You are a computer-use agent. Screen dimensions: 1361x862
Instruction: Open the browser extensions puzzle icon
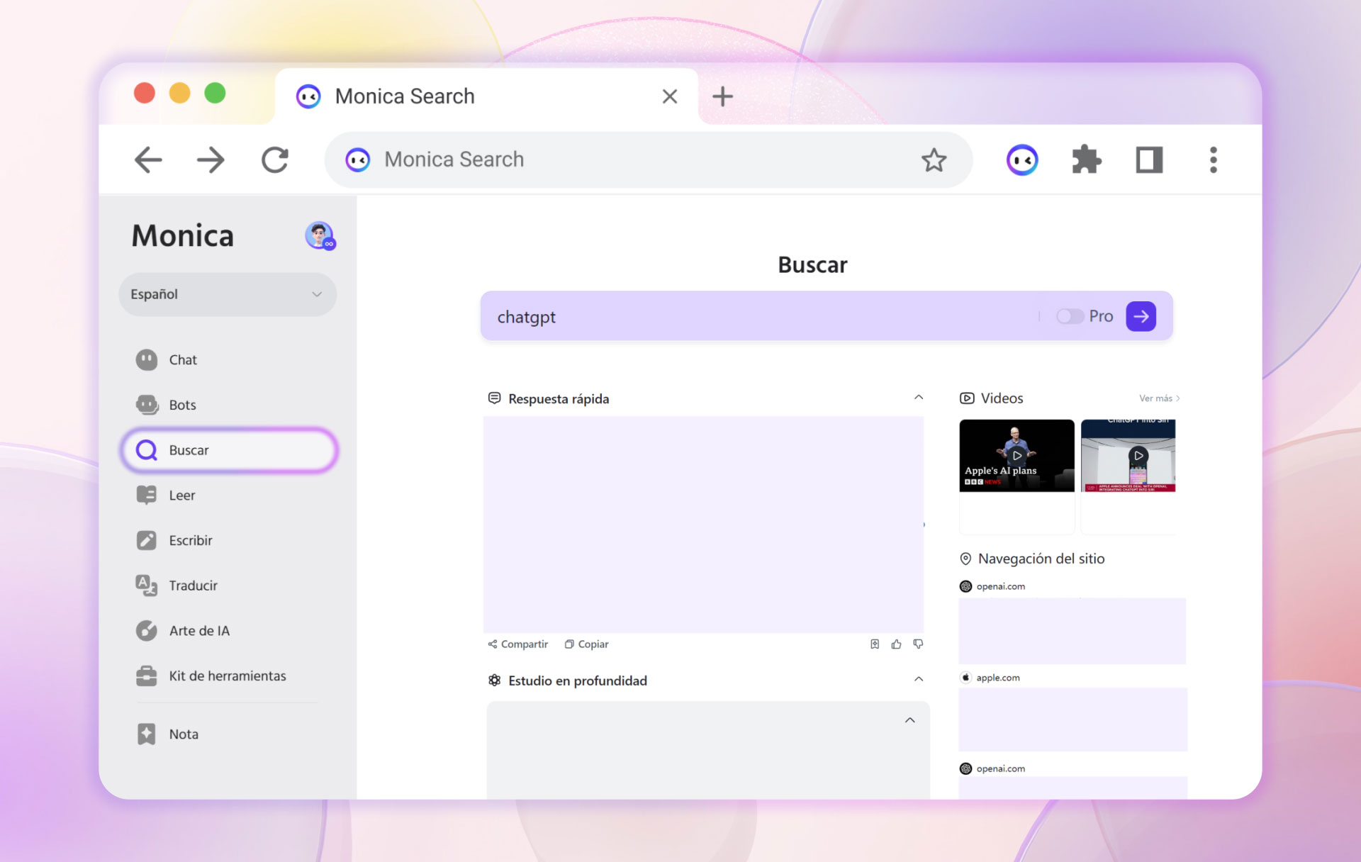1086,160
